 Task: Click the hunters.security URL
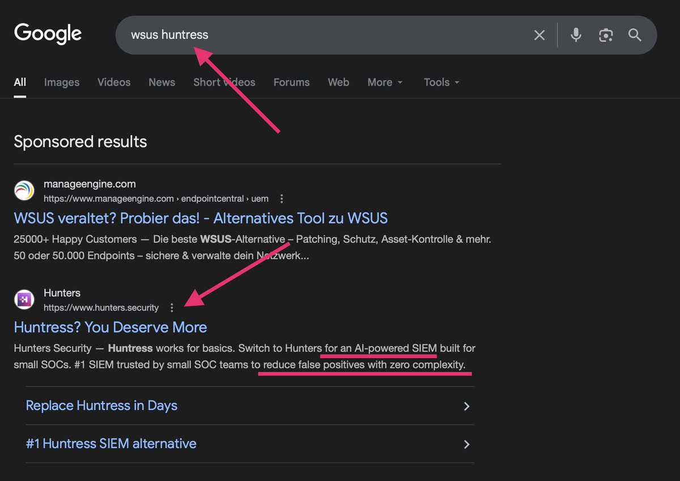coord(101,308)
